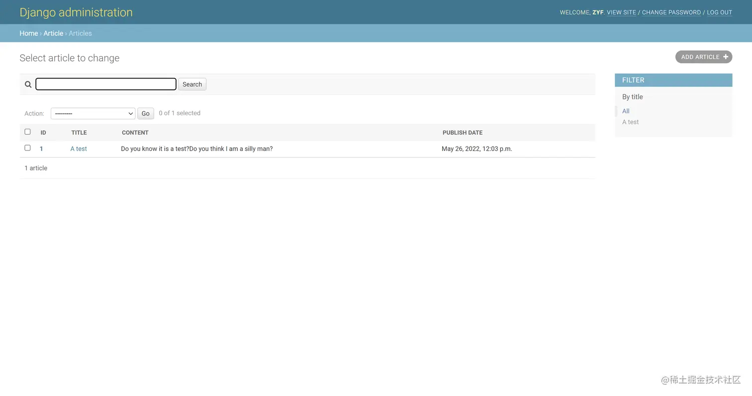Screen dimensions: 752x396
Task: Go to Home in the breadcrumb
Action: [x=29, y=33]
